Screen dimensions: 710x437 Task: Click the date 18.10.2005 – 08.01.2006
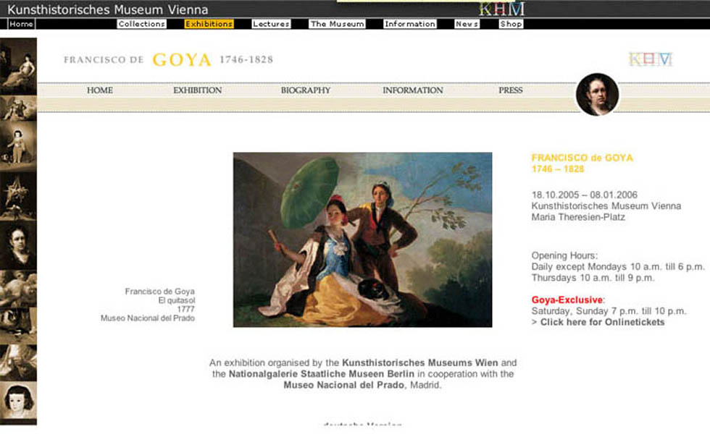(584, 195)
